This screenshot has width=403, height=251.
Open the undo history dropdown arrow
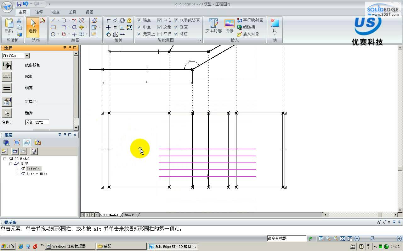pos(31,4)
